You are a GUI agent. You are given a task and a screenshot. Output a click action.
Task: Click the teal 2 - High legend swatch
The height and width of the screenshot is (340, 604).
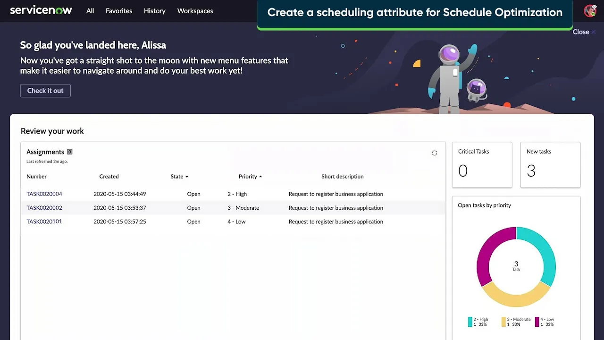[470, 322]
